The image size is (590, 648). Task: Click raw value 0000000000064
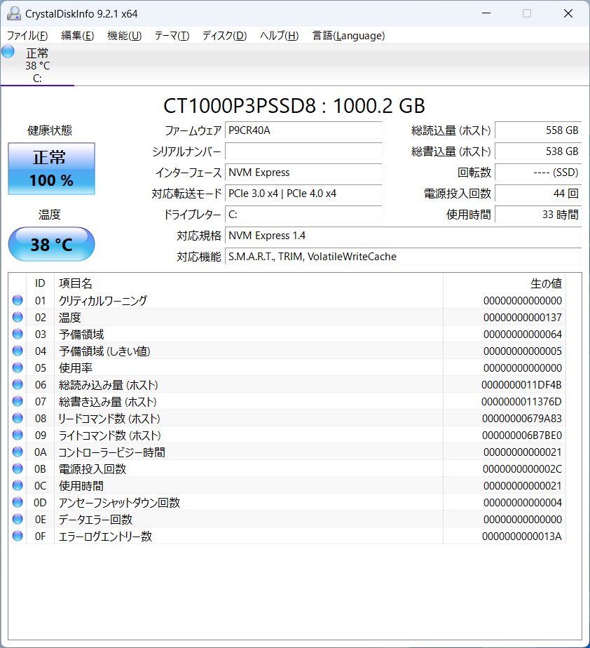522,335
